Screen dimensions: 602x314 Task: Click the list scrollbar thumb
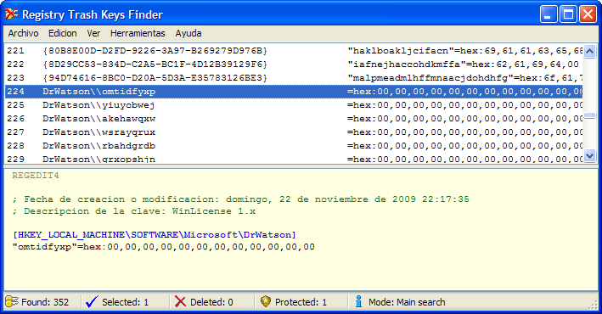point(589,115)
